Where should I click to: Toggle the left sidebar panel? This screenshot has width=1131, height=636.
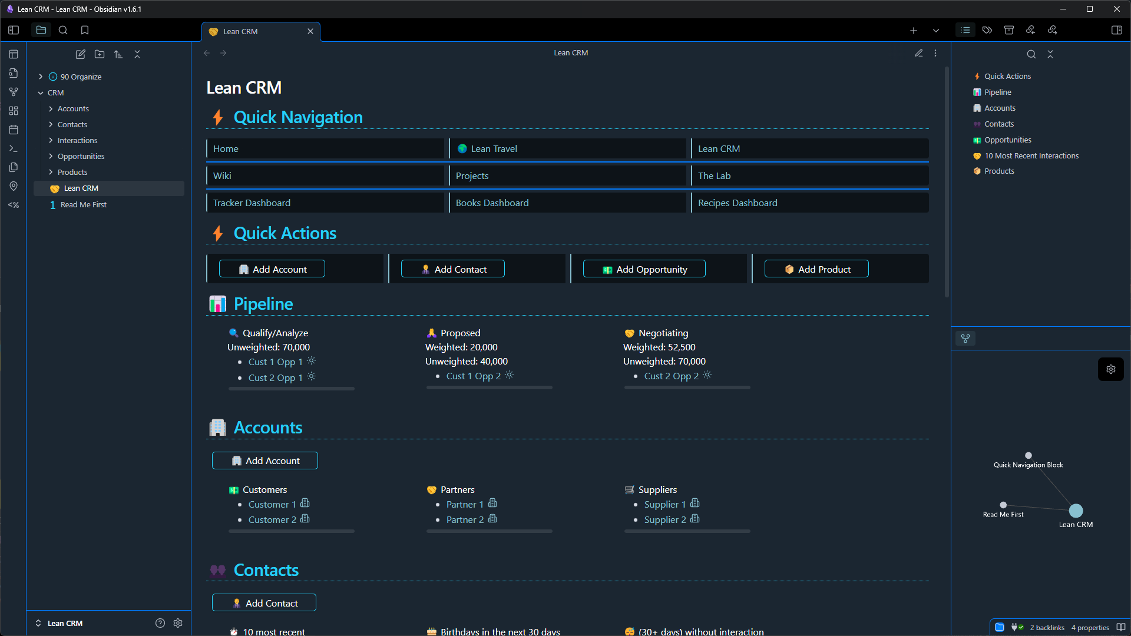(14, 30)
